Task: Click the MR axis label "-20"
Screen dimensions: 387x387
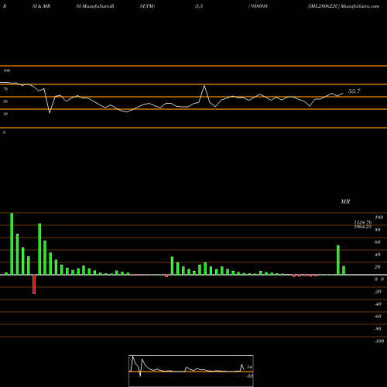Action: tap(378, 292)
